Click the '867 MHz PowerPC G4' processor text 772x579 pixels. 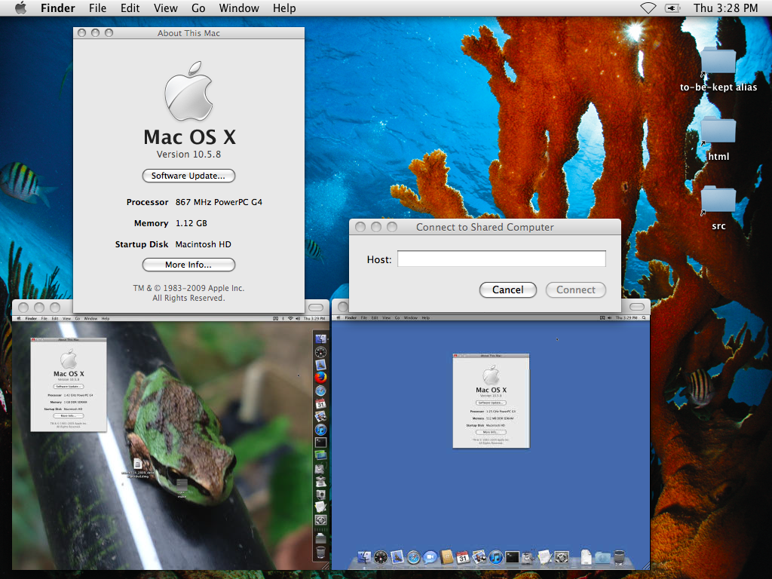pyautogui.click(x=219, y=202)
